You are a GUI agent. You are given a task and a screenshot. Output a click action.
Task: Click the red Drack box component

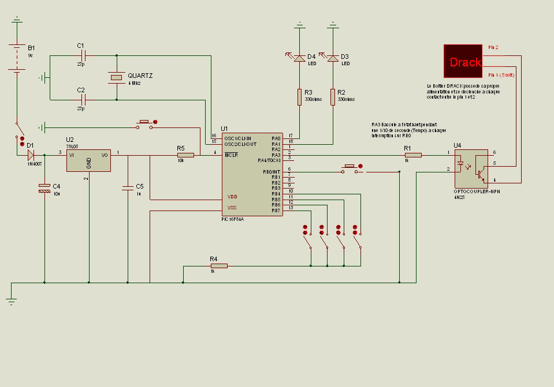463,61
